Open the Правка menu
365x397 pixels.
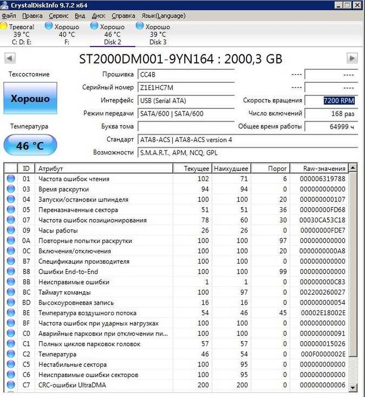point(32,16)
